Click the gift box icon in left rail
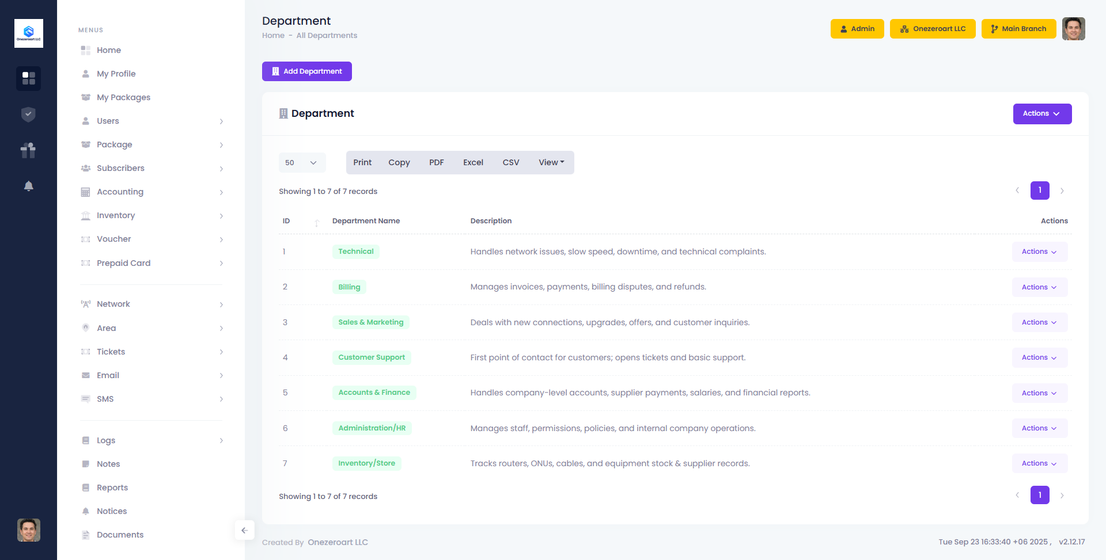The image size is (1106, 560). coord(28,150)
